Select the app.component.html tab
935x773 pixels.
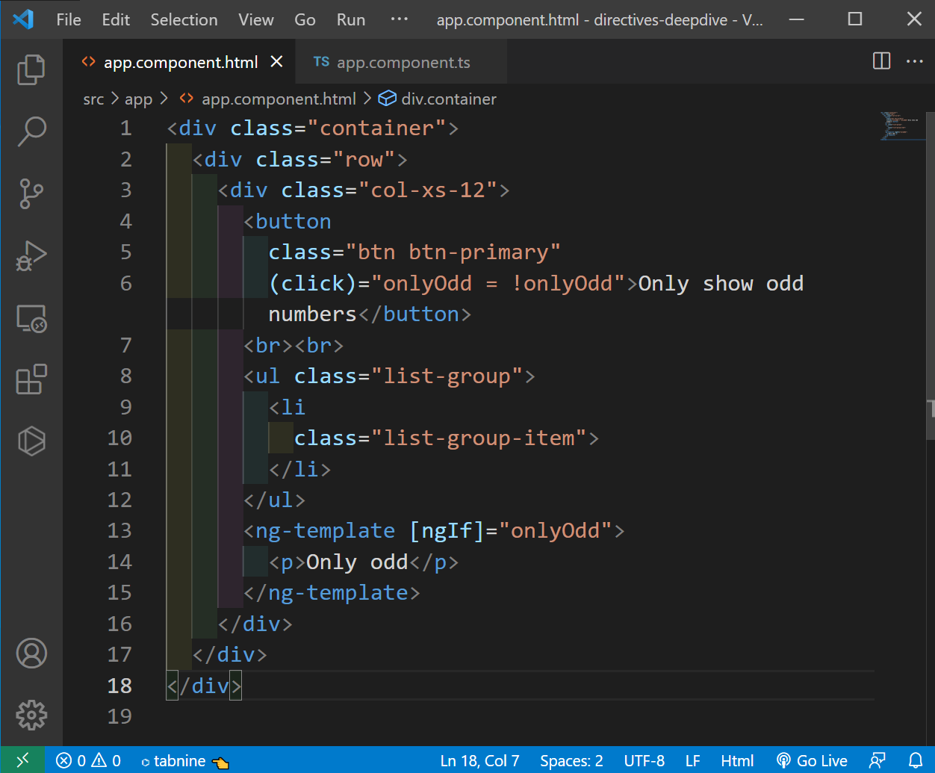(x=179, y=62)
